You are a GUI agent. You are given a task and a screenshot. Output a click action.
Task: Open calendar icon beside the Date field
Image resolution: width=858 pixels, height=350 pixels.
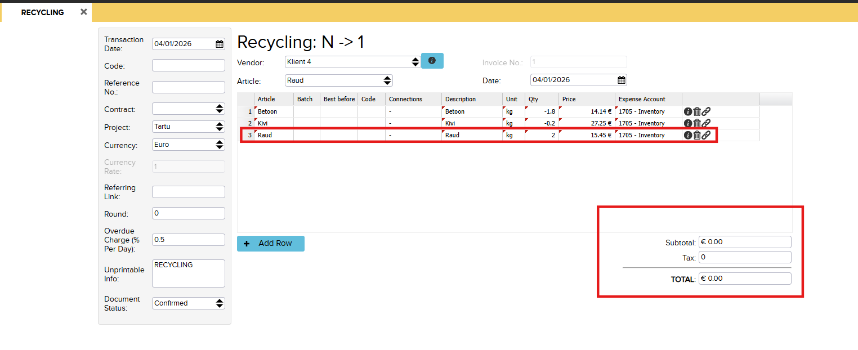tap(621, 80)
